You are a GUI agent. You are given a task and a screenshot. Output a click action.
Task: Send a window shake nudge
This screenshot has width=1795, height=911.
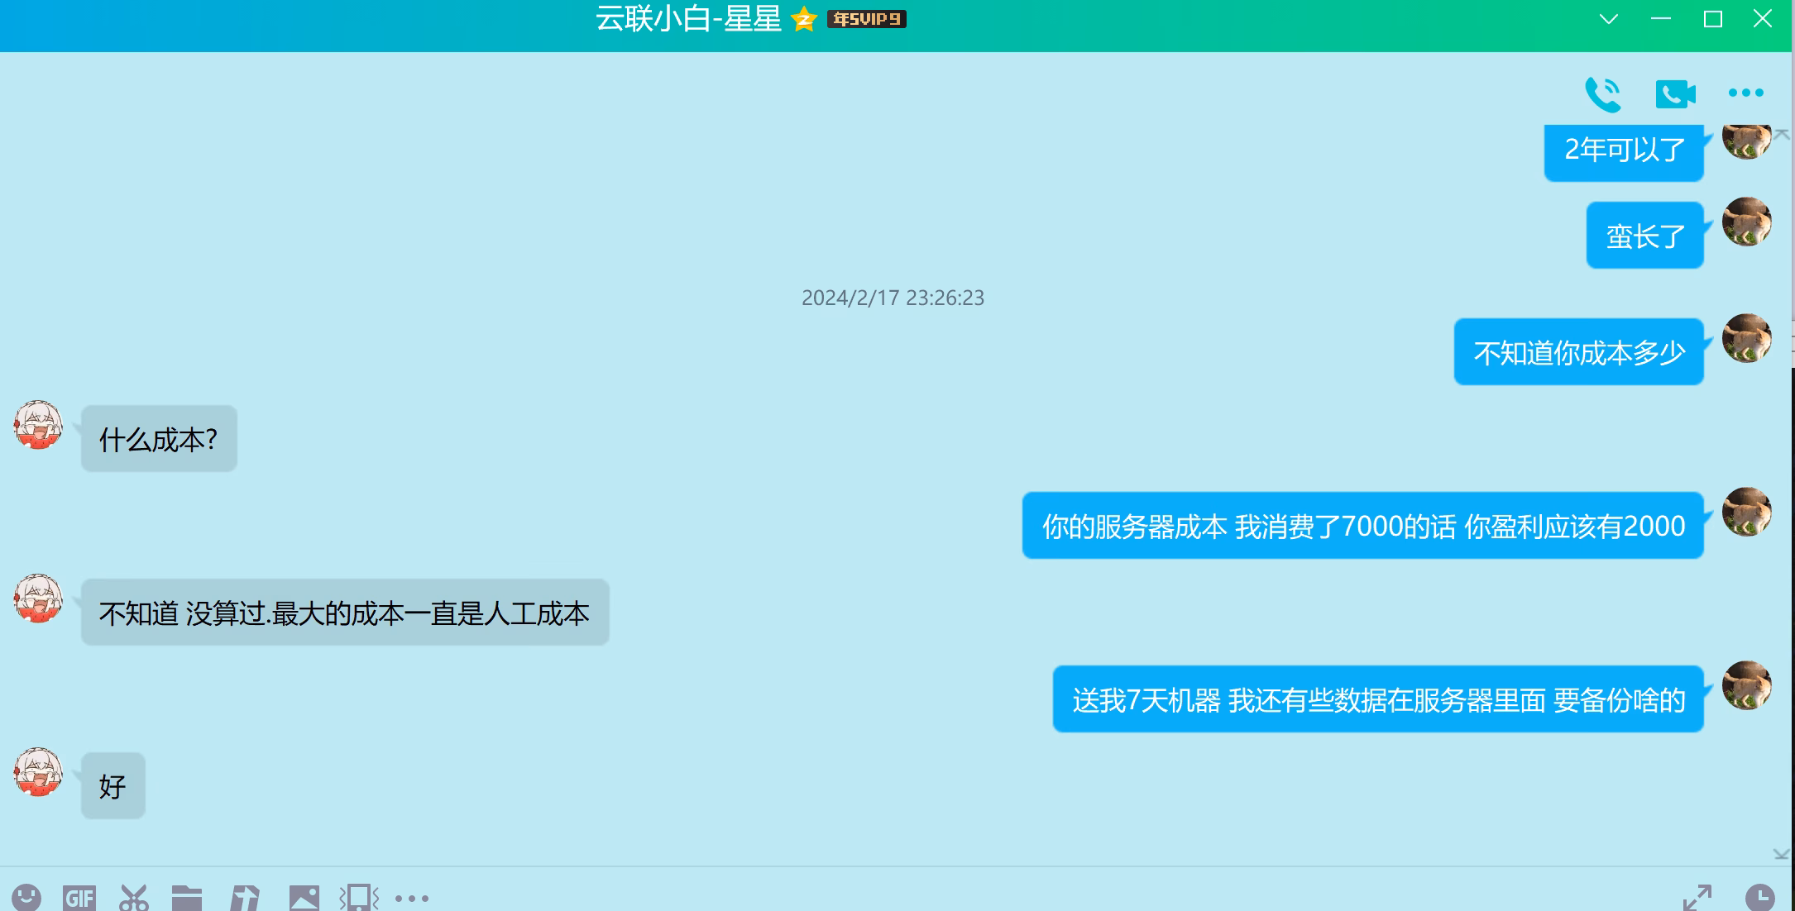(359, 898)
